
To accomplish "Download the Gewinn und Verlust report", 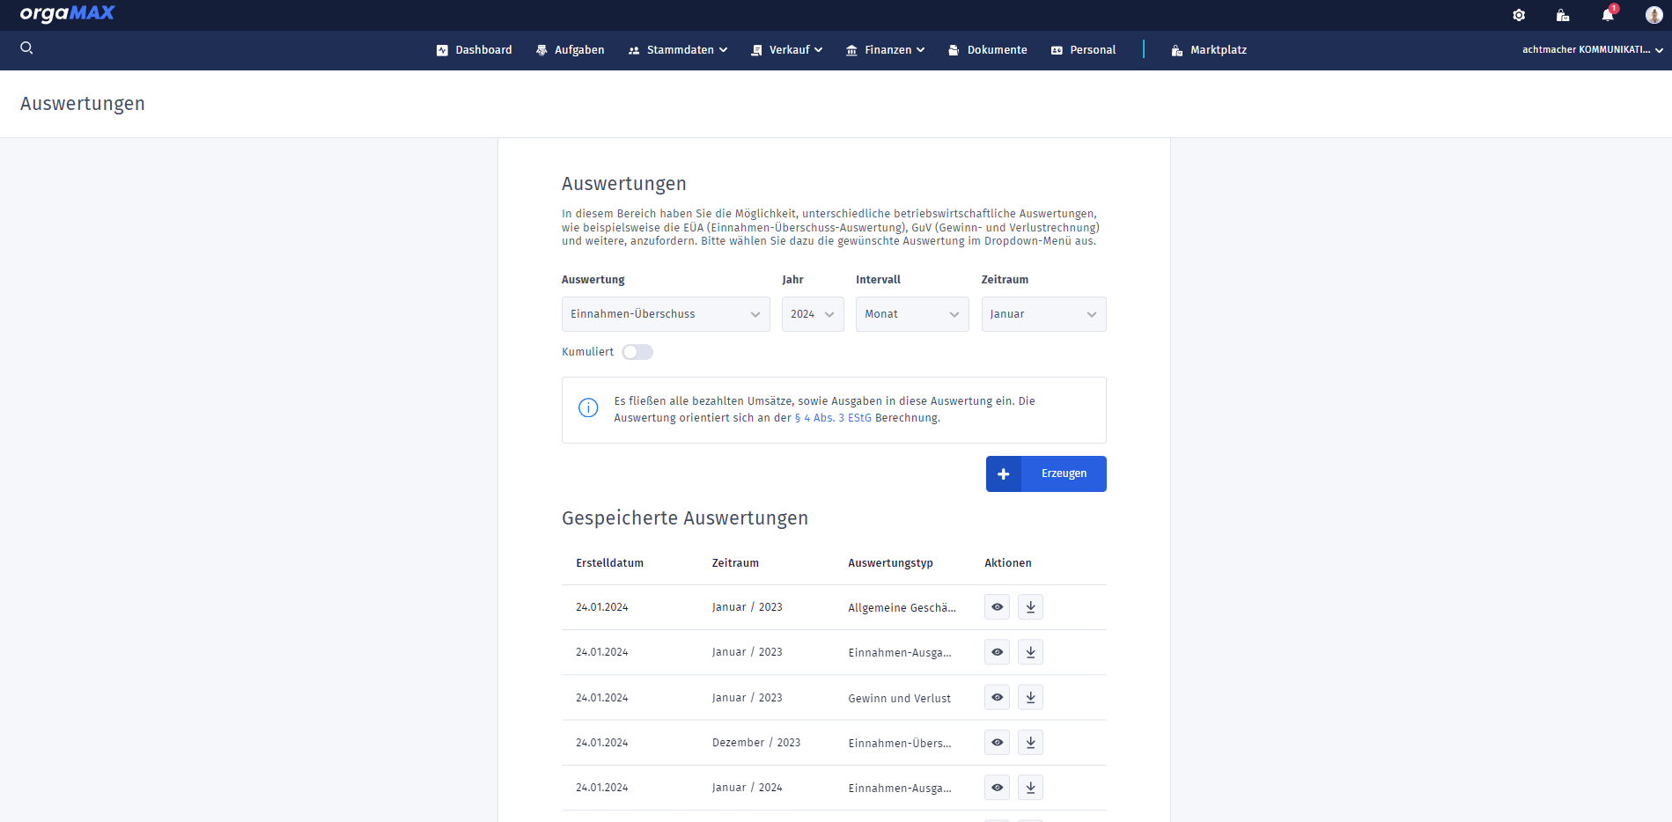I will [x=1030, y=698].
